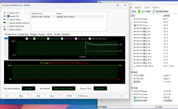Click YMTC PC300-1TB-B drive icon in sensor list
Image resolution: width=178 pixels, height=109 pixels.
[x=135, y=66]
